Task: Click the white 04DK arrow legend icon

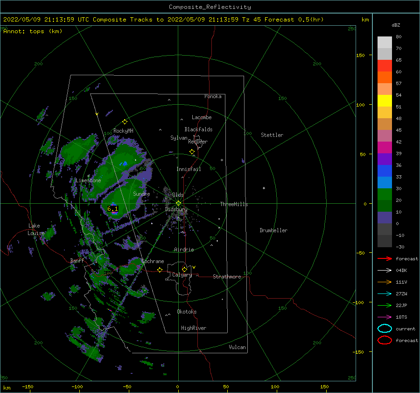Action: point(385,271)
